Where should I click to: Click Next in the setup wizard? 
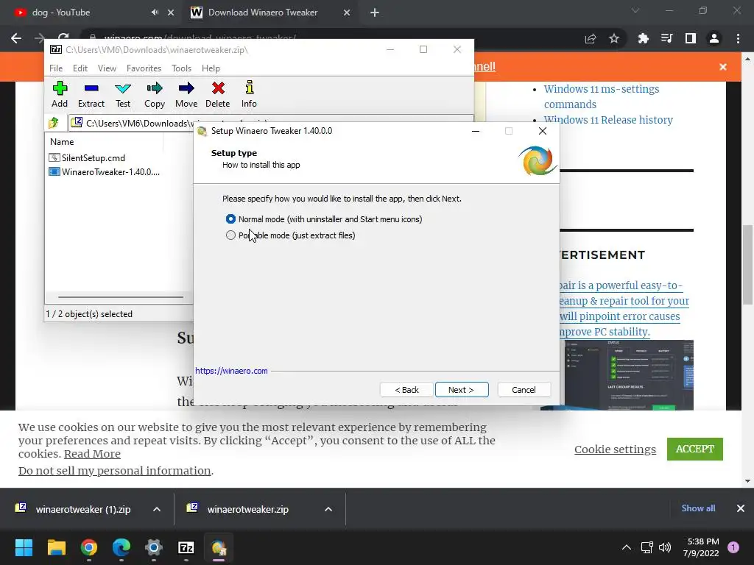(462, 390)
